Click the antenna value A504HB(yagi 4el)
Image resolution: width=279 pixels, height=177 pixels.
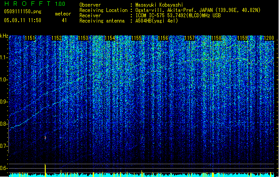tap(157, 21)
